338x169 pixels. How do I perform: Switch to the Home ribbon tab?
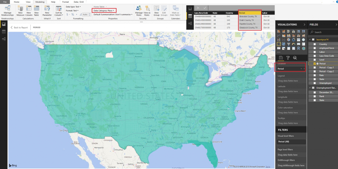pyautogui.click(x=17, y=2)
